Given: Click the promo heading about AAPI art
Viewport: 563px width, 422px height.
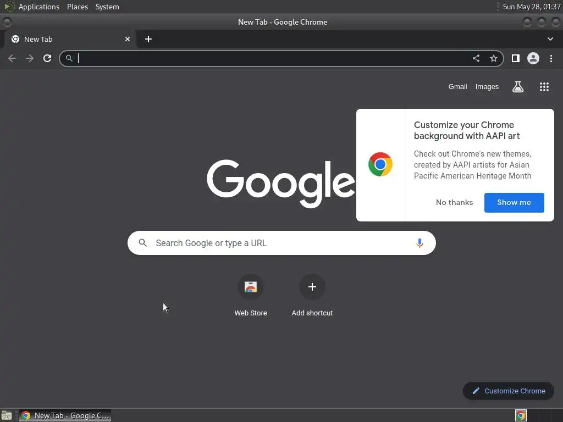Looking at the screenshot, I should point(467,130).
